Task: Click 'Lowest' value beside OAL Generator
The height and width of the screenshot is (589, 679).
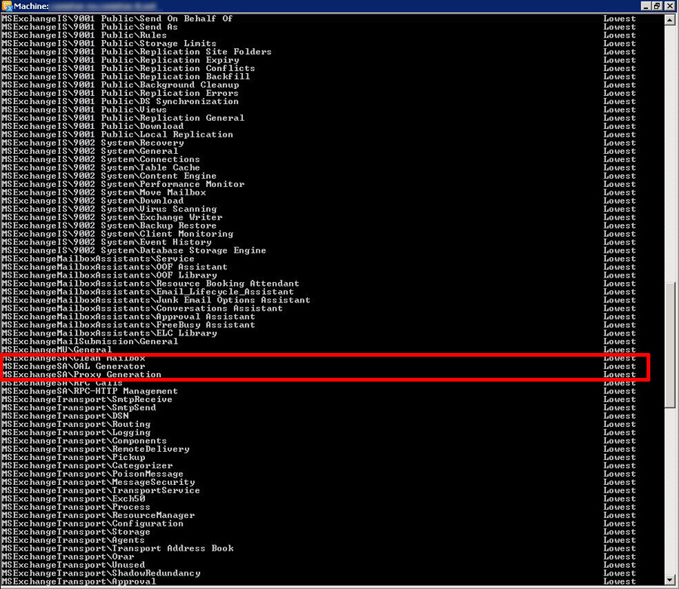Action: coord(619,366)
